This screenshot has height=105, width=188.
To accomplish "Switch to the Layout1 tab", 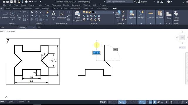I will click(x=11, y=101).
